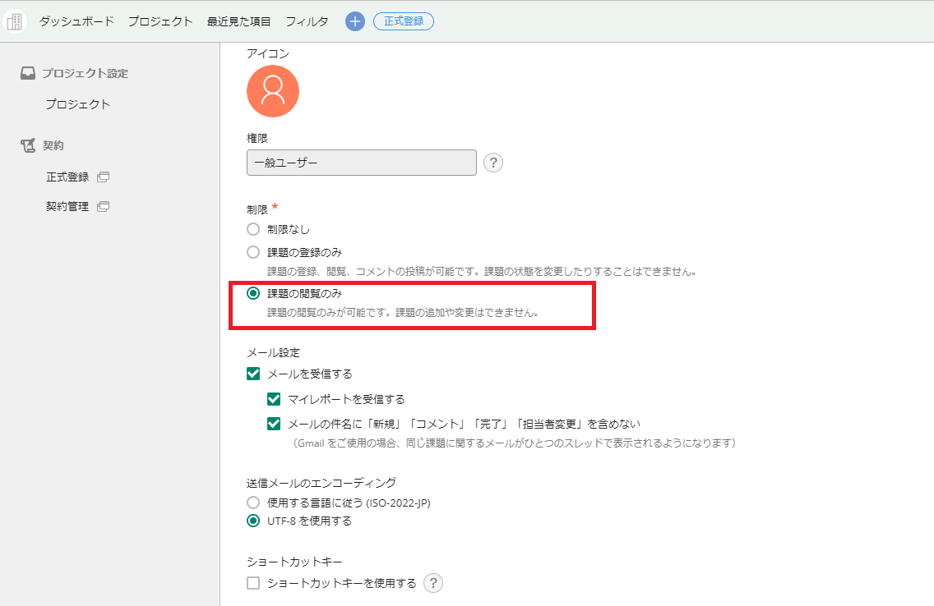Click the 契約 sidebar heading
Image resolution: width=934 pixels, height=606 pixels.
(x=53, y=145)
